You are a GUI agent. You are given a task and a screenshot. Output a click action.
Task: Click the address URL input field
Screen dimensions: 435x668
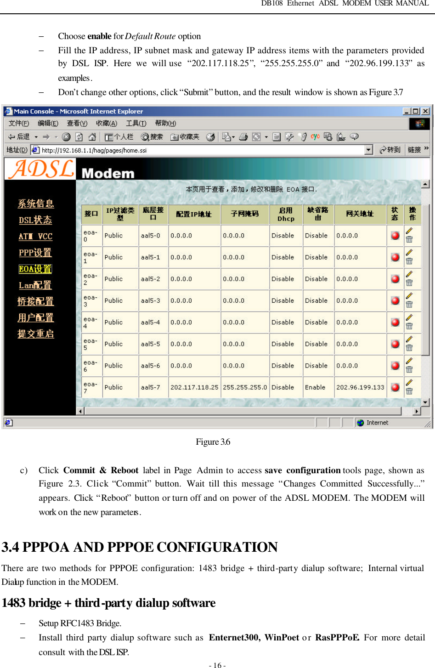(x=202, y=150)
